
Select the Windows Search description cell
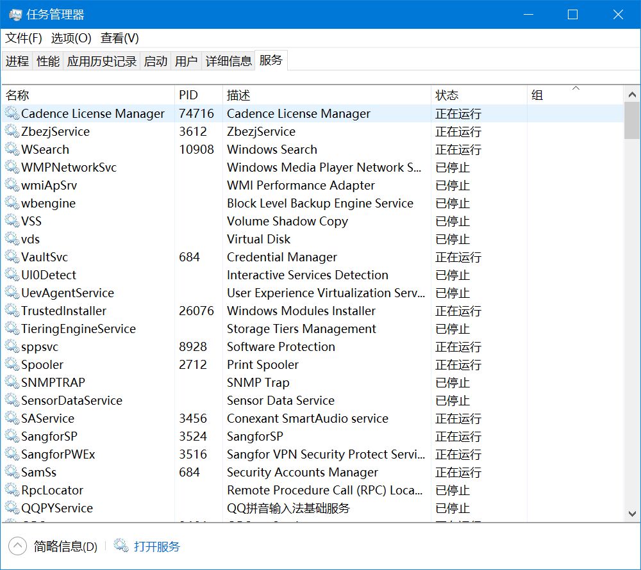272,149
